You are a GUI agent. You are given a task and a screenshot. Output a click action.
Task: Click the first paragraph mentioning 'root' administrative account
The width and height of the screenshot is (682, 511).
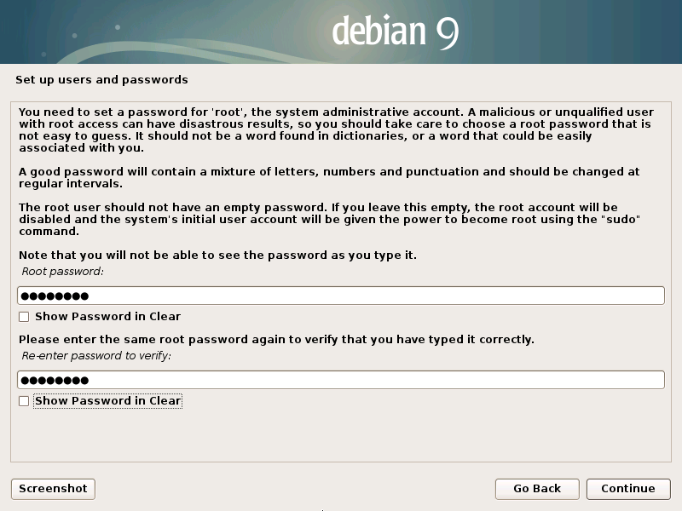[336, 130]
